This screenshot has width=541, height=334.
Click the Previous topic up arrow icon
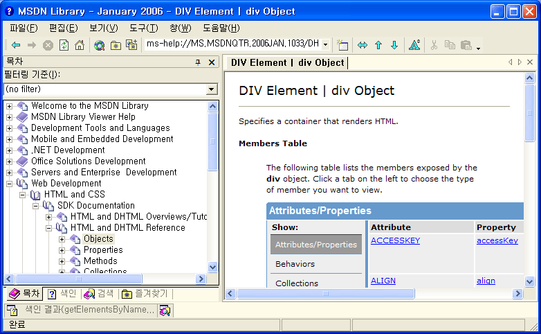pos(378,45)
